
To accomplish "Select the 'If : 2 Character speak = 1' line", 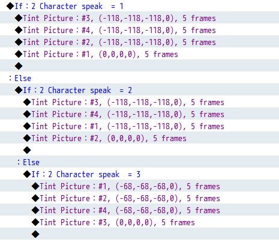I will [139, 6].
